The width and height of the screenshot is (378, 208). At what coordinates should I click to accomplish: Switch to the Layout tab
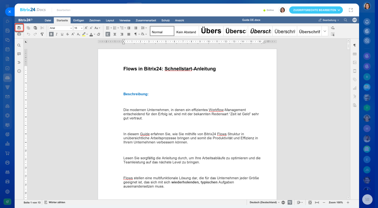pos(110,20)
